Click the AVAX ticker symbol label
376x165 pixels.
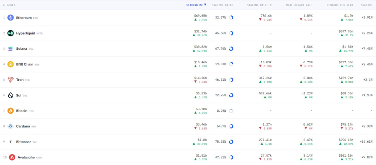39,158
